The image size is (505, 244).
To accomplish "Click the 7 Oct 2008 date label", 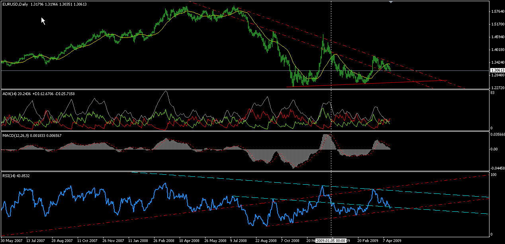I will [x=290, y=240].
